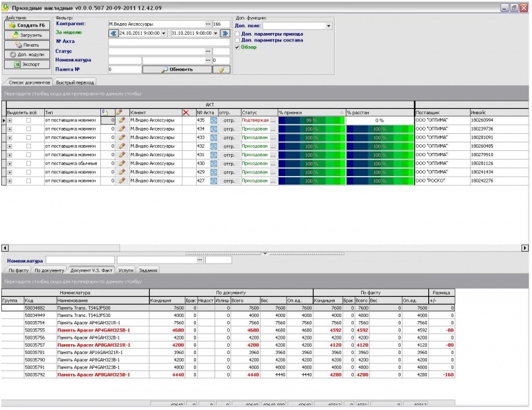Open the Услуги tab
Image resolution: width=532 pixels, height=410 pixels.
coord(125,270)
